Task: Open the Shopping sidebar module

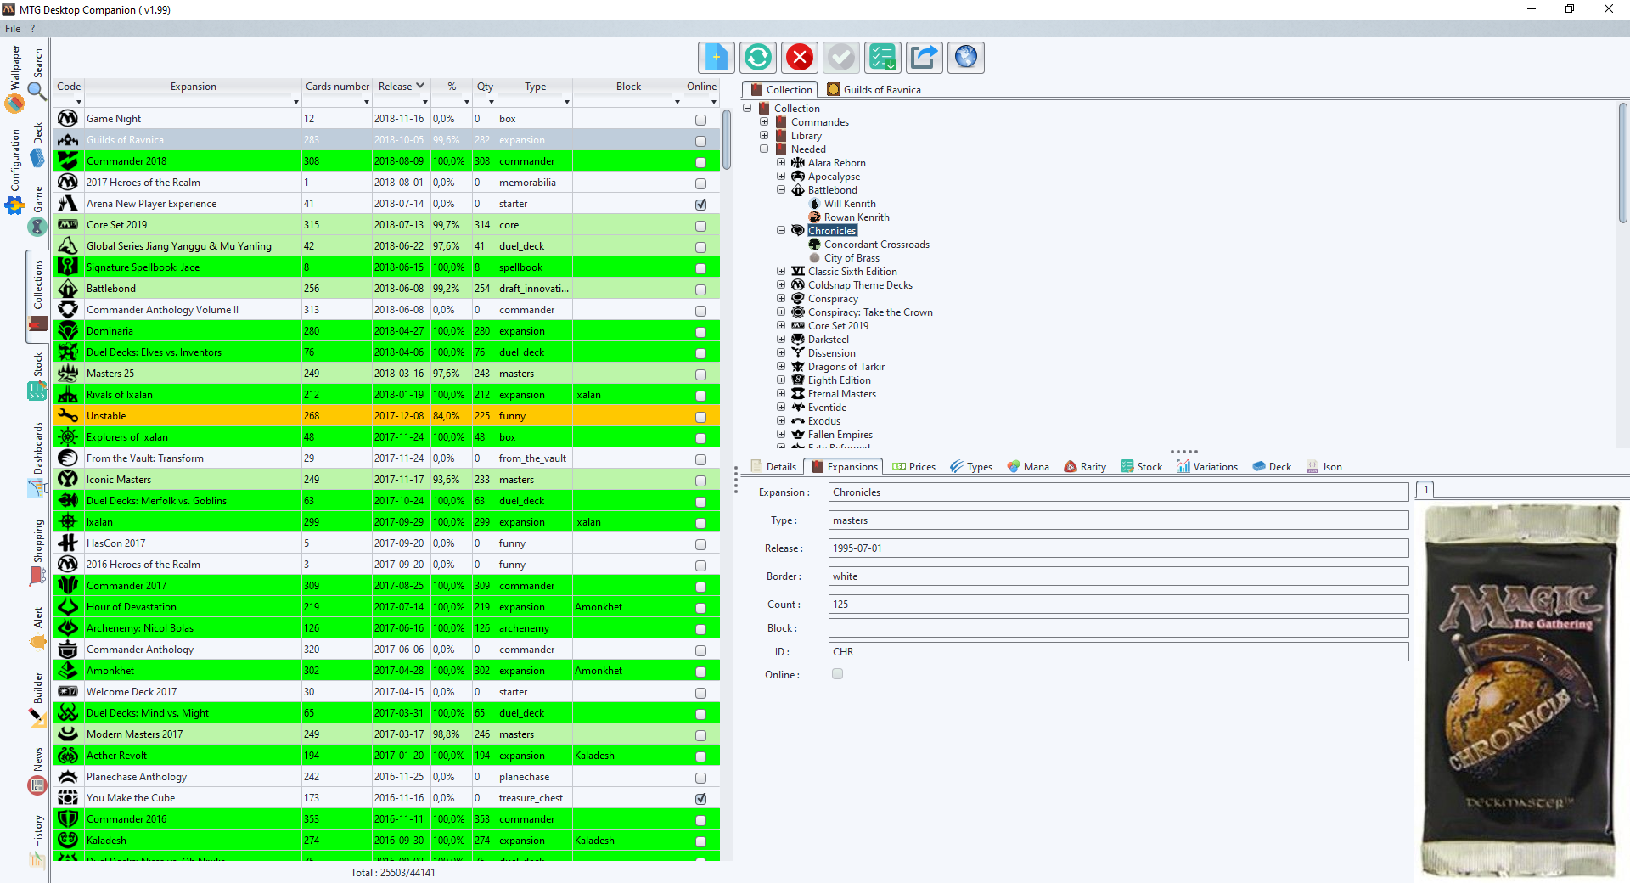Action: (x=37, y=553)
